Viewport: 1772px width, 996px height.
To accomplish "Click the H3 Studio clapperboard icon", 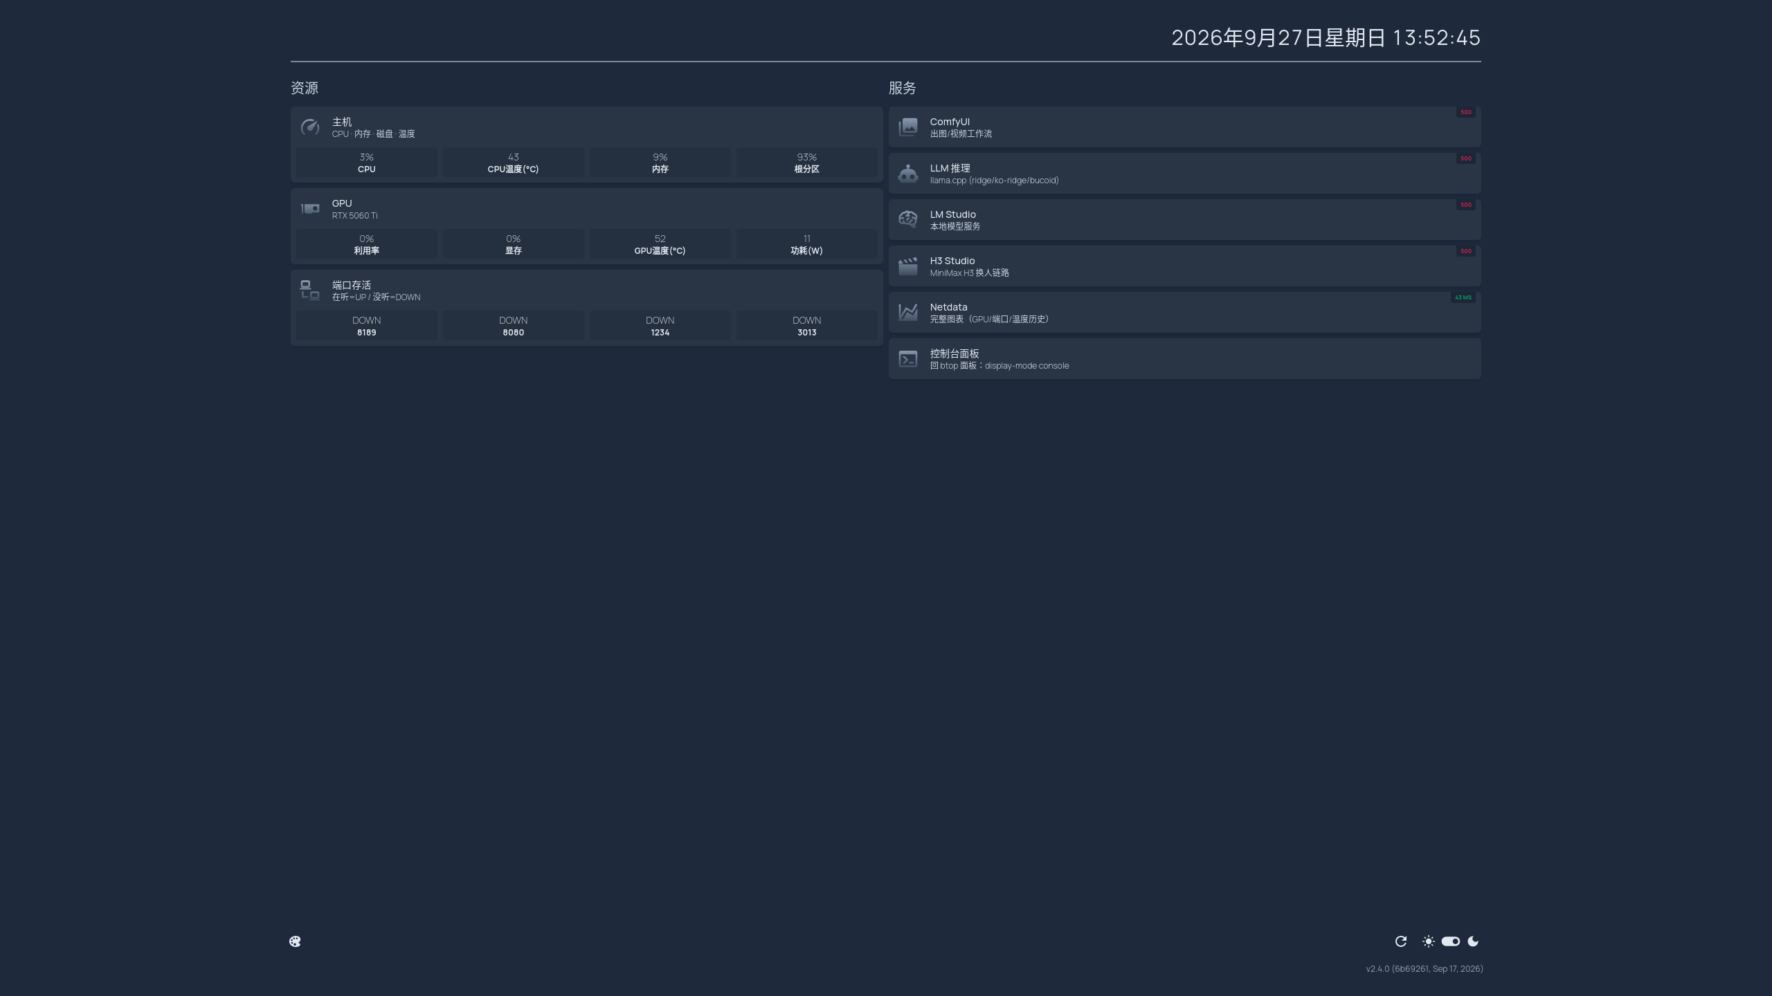I will [x=907, y=266].
